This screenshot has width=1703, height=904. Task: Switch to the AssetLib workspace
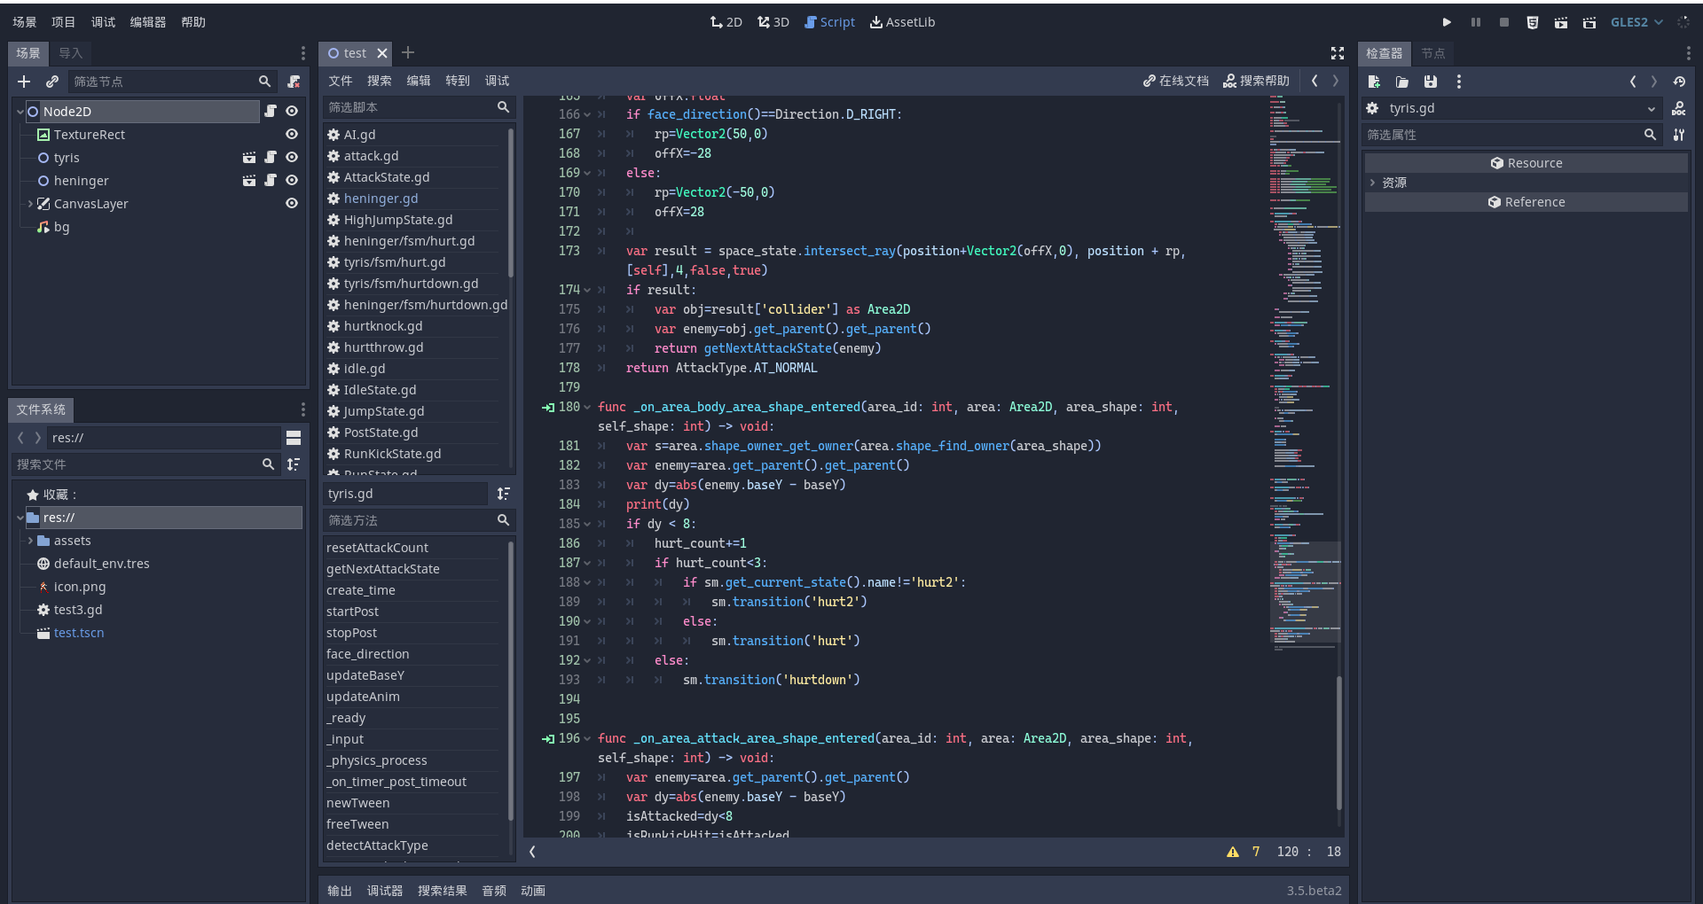coord(902,22)
